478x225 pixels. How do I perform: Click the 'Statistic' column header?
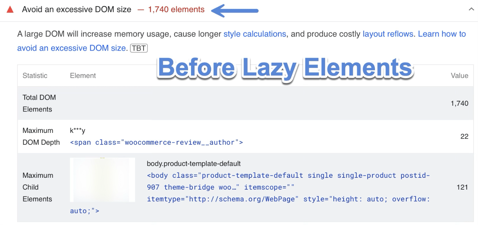[35, 75]
